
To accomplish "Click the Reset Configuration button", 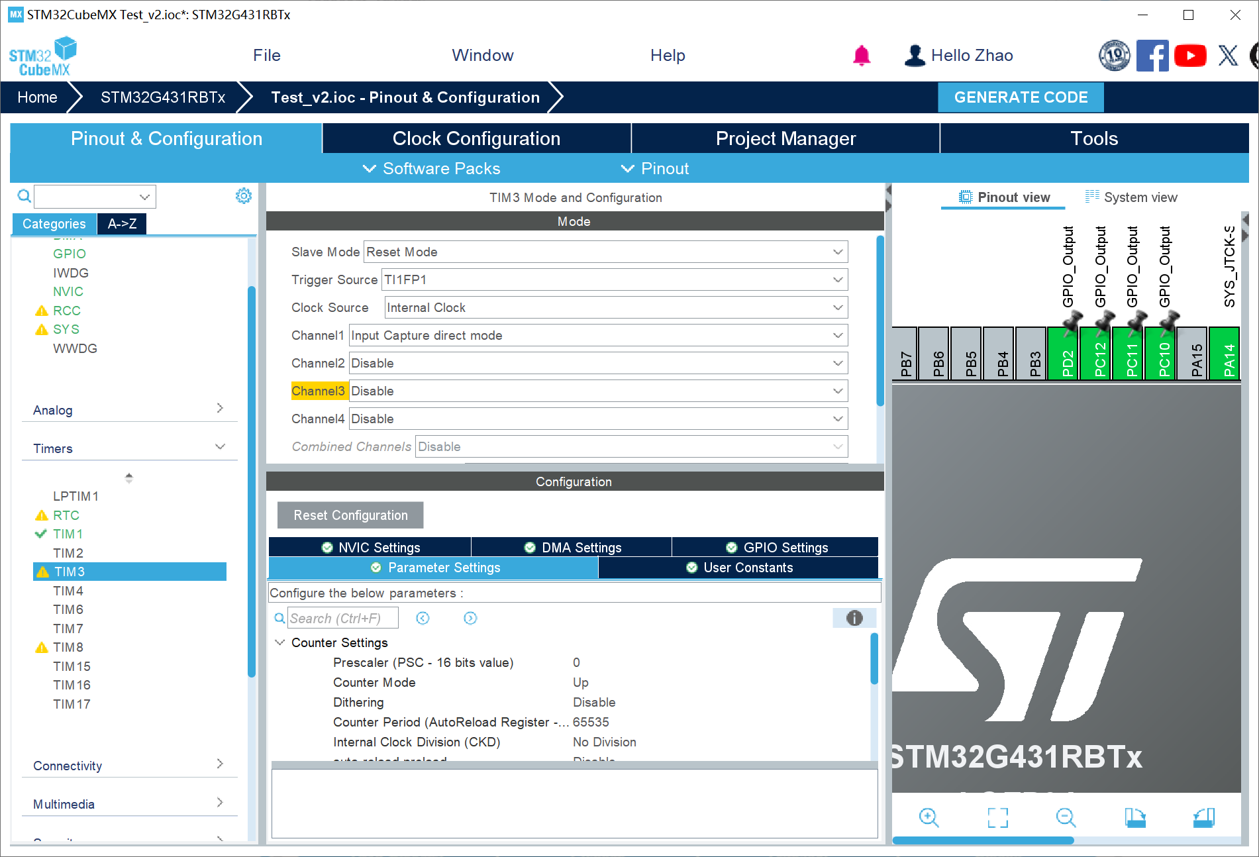I will point(350,515).
